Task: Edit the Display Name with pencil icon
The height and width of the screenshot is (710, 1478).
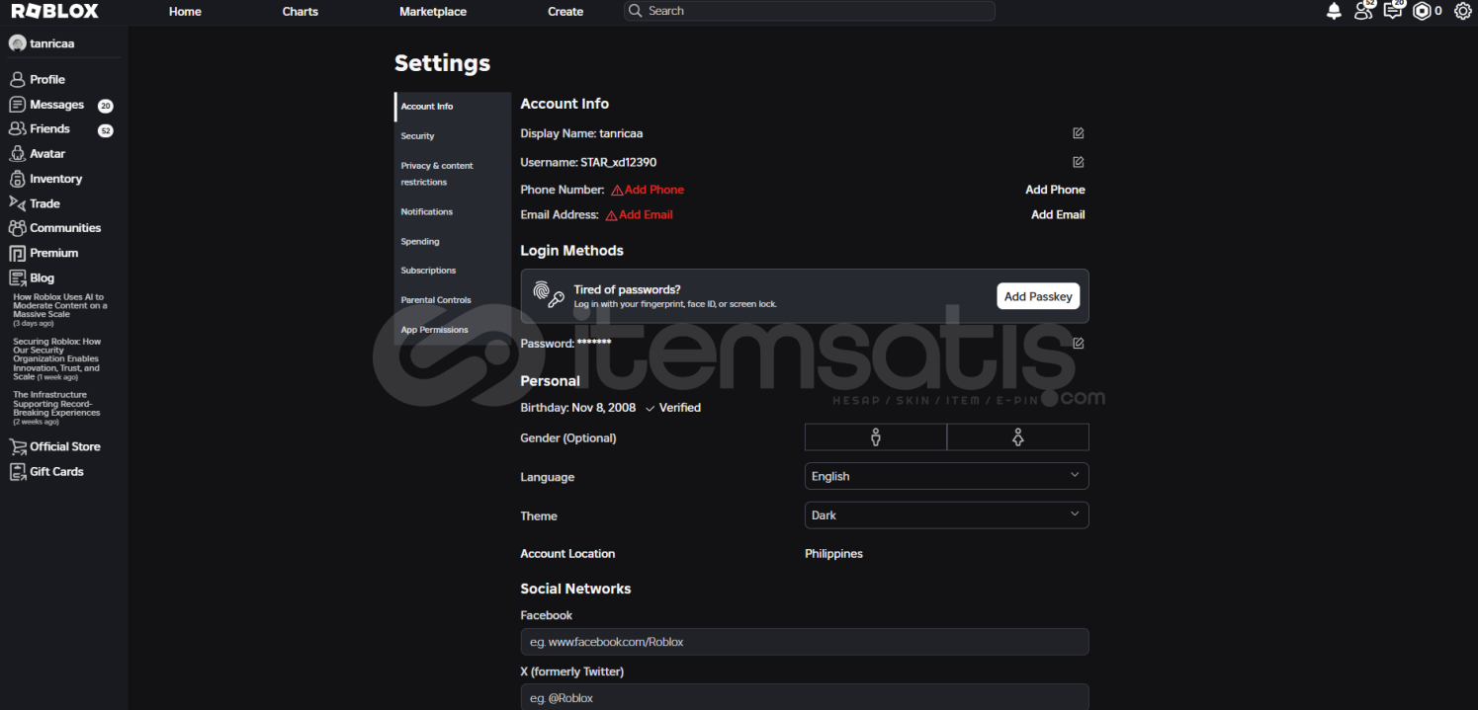Action: (1079, 133)
